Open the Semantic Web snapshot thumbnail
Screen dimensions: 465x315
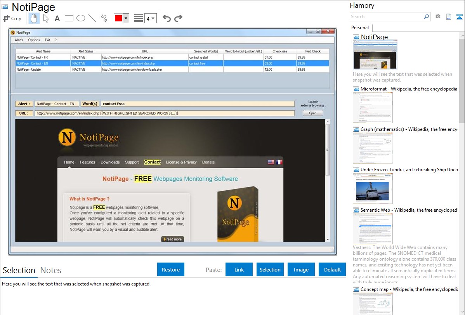point(373,228)
